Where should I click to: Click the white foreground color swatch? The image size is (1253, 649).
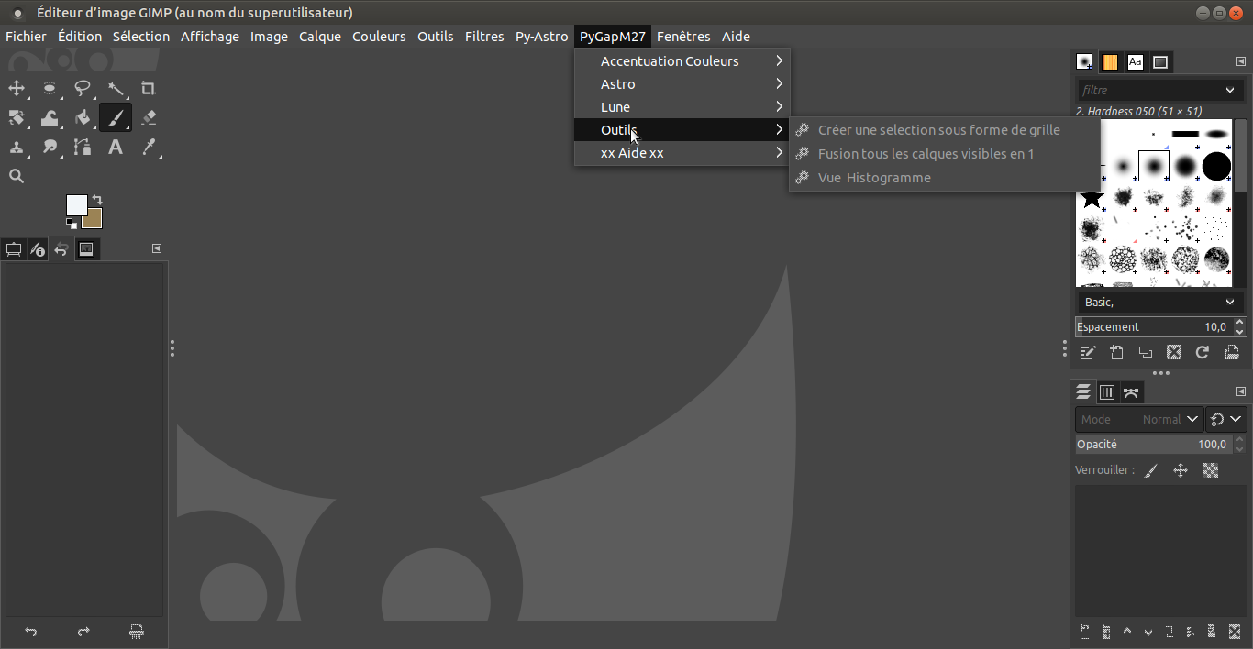click(76, 204)
